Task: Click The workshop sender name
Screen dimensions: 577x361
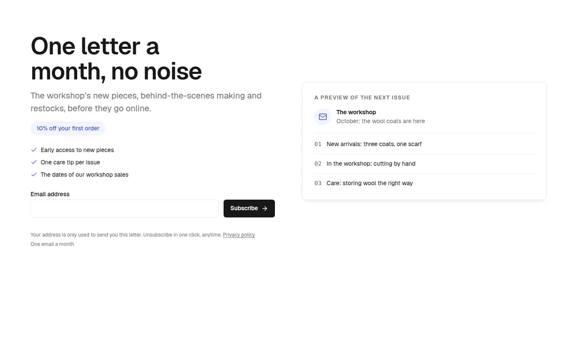Action: (x=356, y=112)
